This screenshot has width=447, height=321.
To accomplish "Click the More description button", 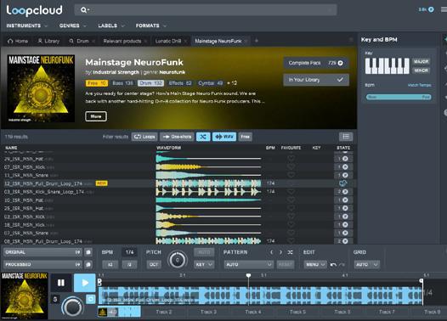I will click(x=96, y=116).
